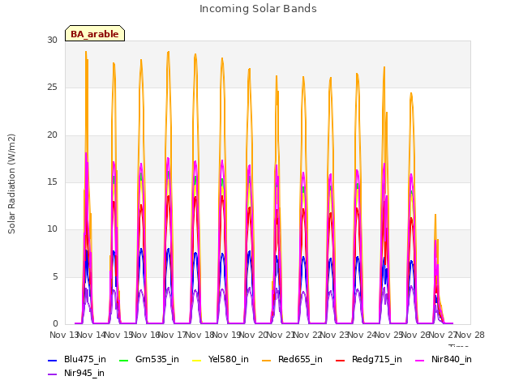Select the Blu475_in legend label
Viewport: 519px width, 389px height.
coord(85,360)
